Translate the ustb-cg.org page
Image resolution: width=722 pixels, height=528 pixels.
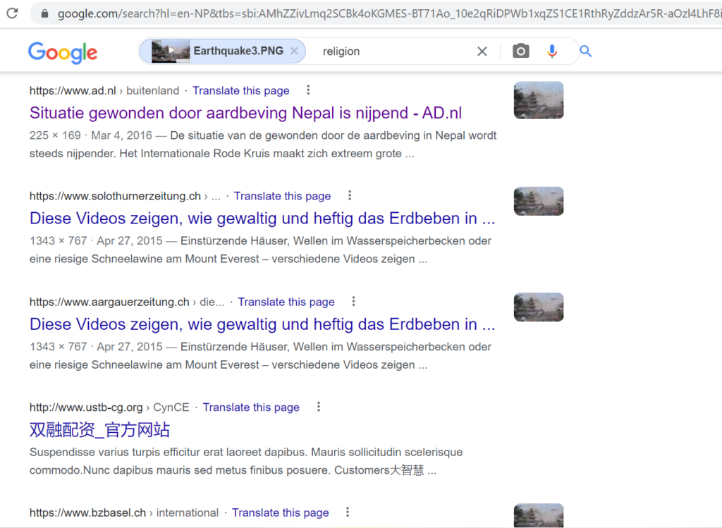[x=251, y=407]
